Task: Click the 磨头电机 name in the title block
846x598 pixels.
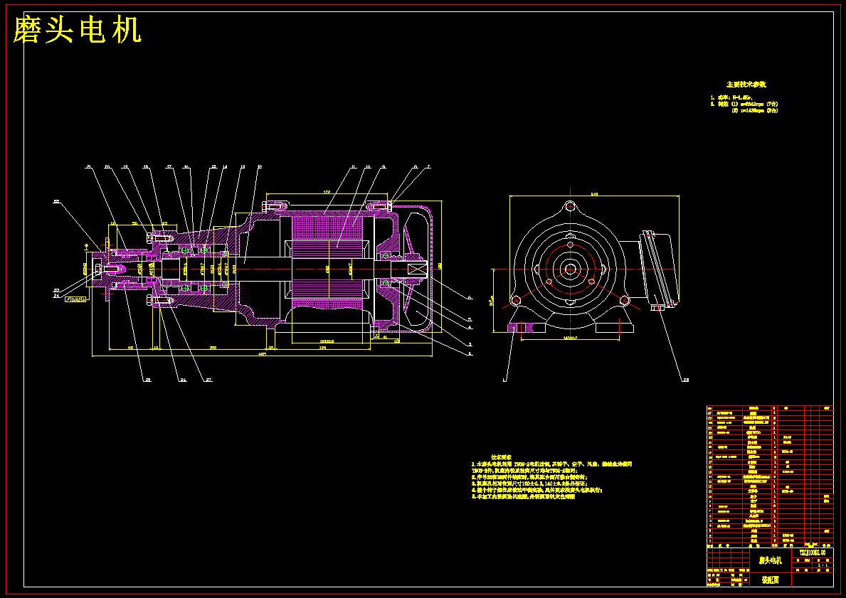Action: (x=770, y=561)
